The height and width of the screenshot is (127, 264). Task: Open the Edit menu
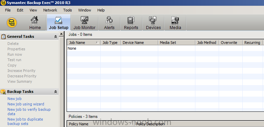[20, 10]
